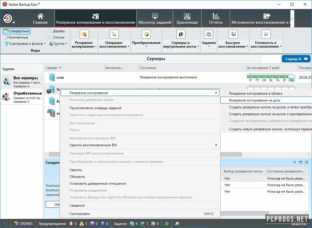Click Серверы и виртуальные хосты icon

pos(181,34)
